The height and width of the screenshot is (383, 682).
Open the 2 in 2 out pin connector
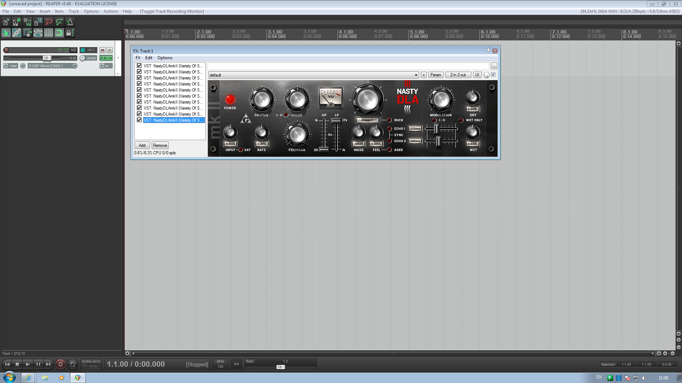458,75
